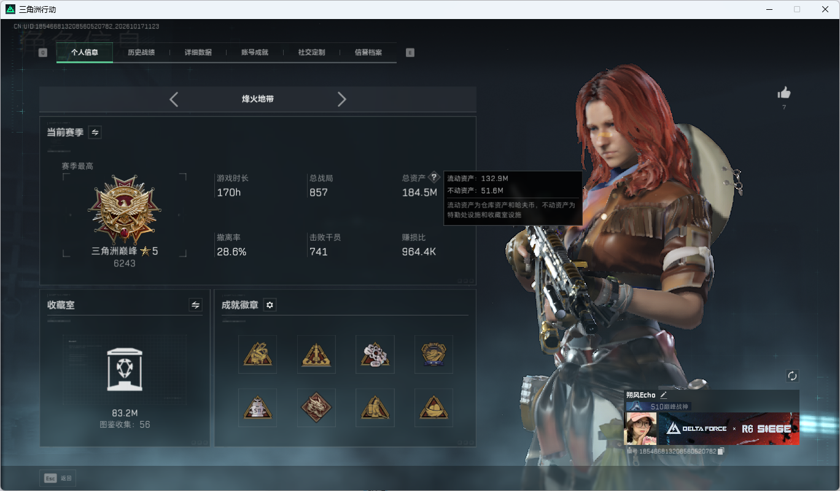Image resolution: width=840 pixels, height=491 pixels.
Task: Select the 社交定制 tab
Action: [311, 52]
